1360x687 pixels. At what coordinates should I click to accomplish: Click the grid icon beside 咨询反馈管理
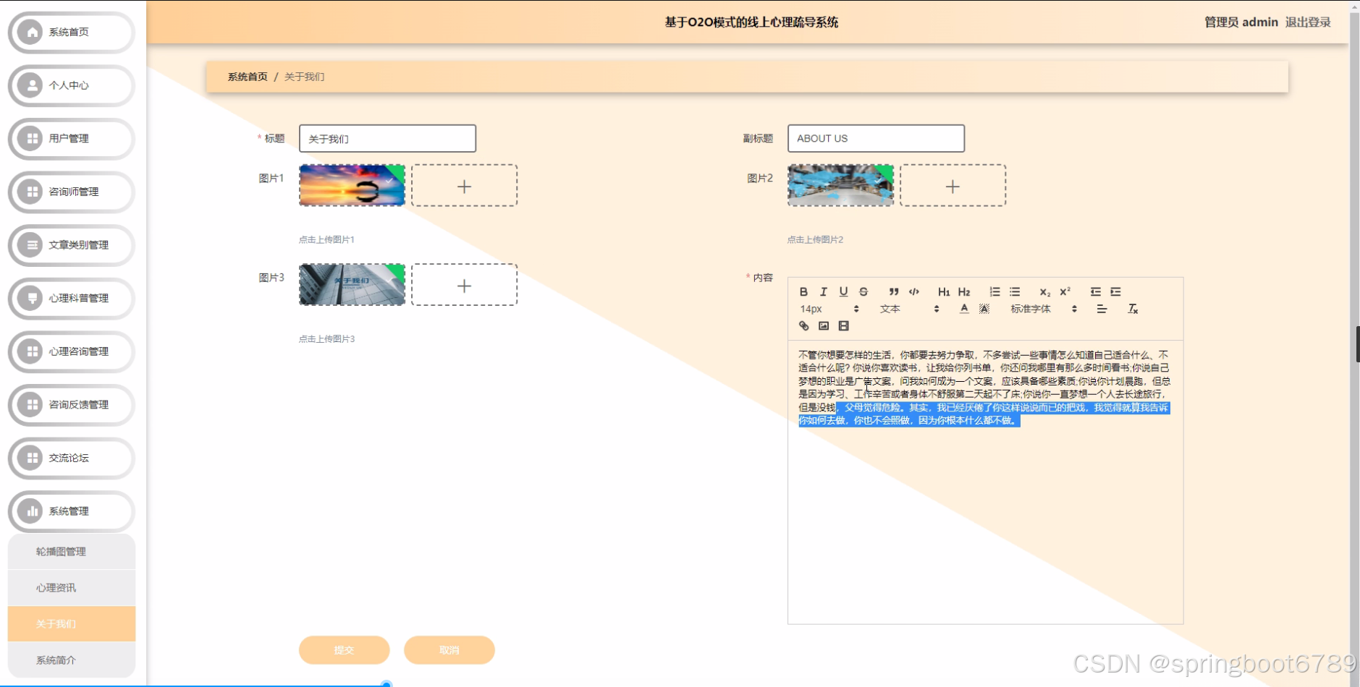pos(30,405)
